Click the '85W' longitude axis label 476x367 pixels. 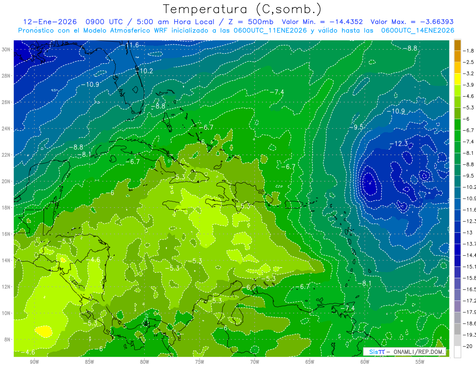89,362
